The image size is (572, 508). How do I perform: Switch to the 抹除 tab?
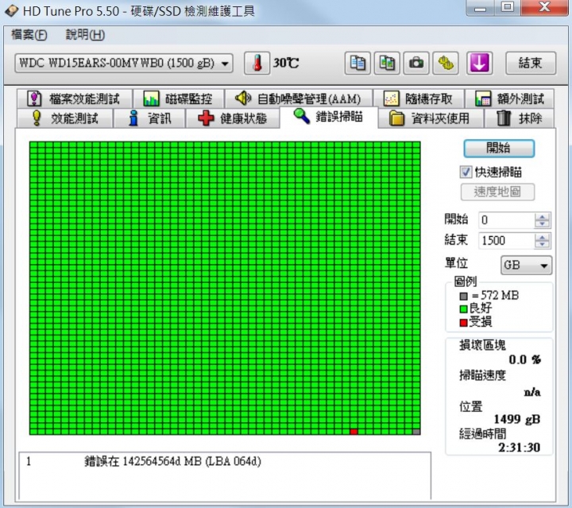[x=520, y=118]
